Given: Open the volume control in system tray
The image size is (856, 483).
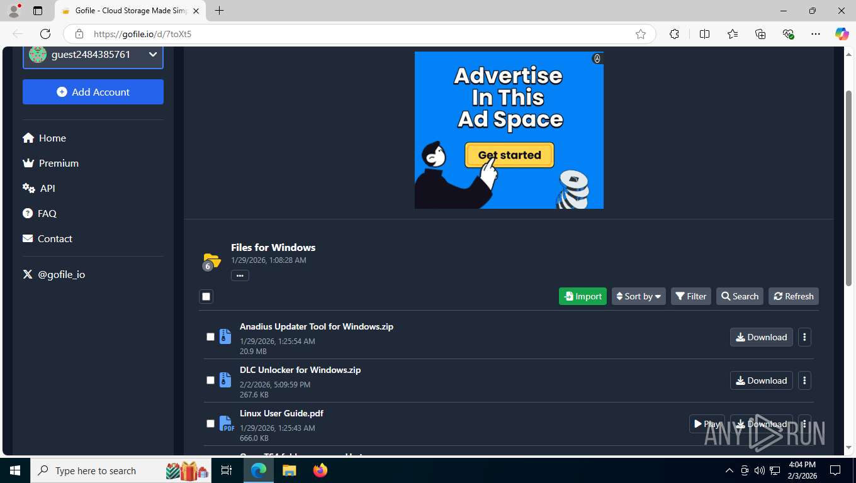Looking at the screenshot, I should pyautogui.click(x=759, y=470).
